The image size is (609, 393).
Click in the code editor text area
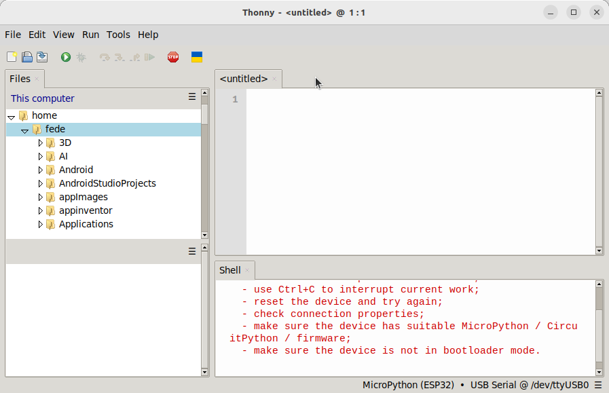[x=421, y=171]
